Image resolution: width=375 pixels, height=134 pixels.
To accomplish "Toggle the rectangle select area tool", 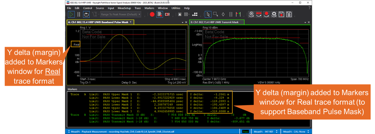I will (215, 14).
